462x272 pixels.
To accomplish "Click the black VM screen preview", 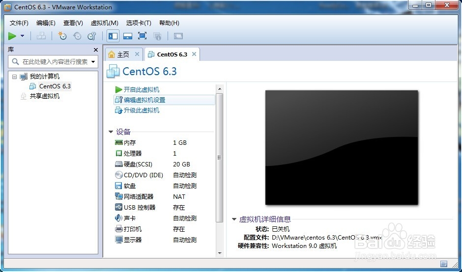I will (342, 147).
